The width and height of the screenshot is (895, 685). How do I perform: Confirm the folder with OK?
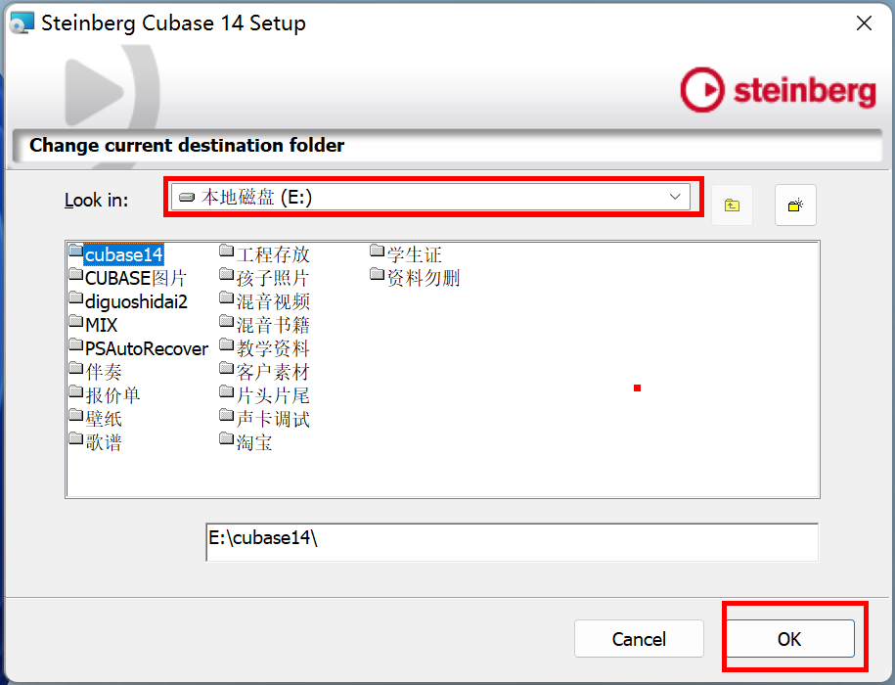point(790,639)
